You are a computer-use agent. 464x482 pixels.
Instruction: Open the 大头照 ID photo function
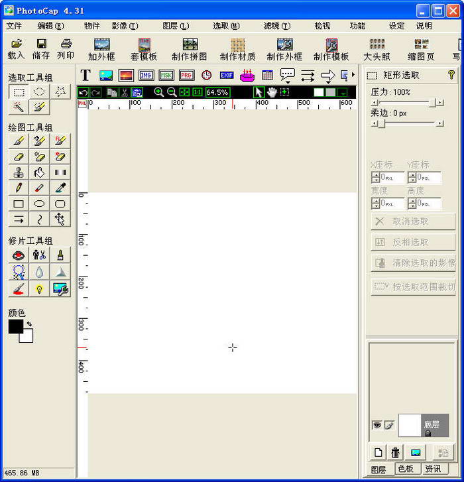pos(377,50)
